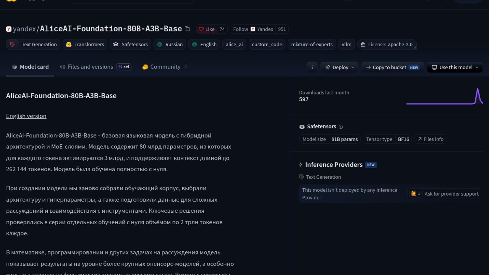Click the downloads trend chart
The width and height of the screenshot is (489, 275).
pyautogui.click(x=445, y=96)
